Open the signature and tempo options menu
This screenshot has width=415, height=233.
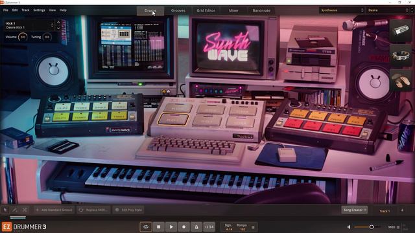[253, 227]
